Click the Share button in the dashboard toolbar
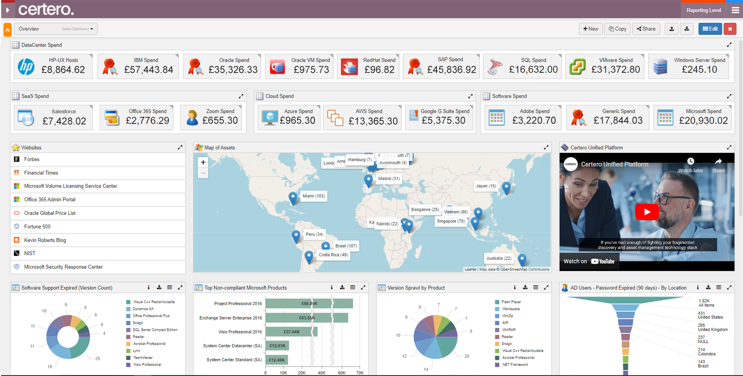This screenshot has width=743, height=376. click(x=646, y=29)
